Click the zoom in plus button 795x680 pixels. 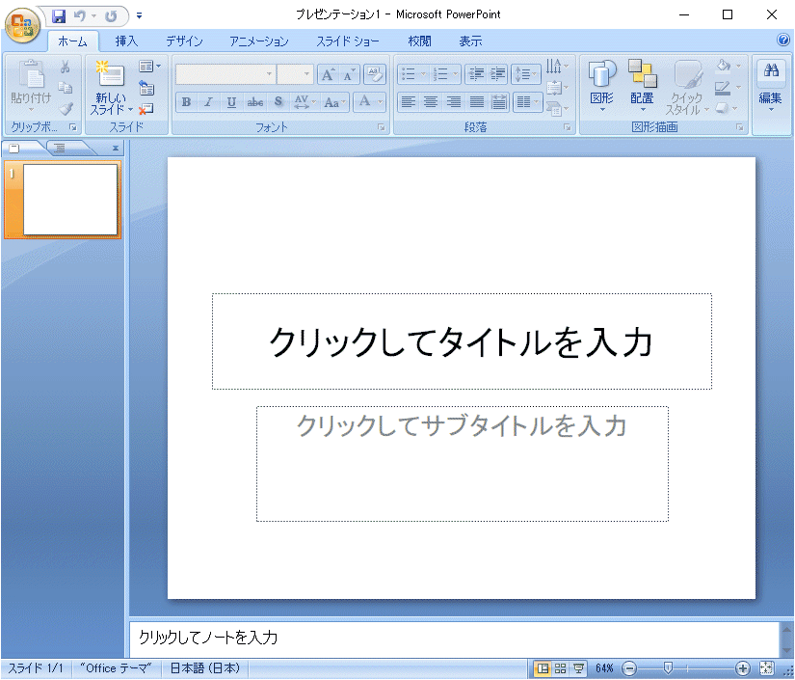click(742, 668)
